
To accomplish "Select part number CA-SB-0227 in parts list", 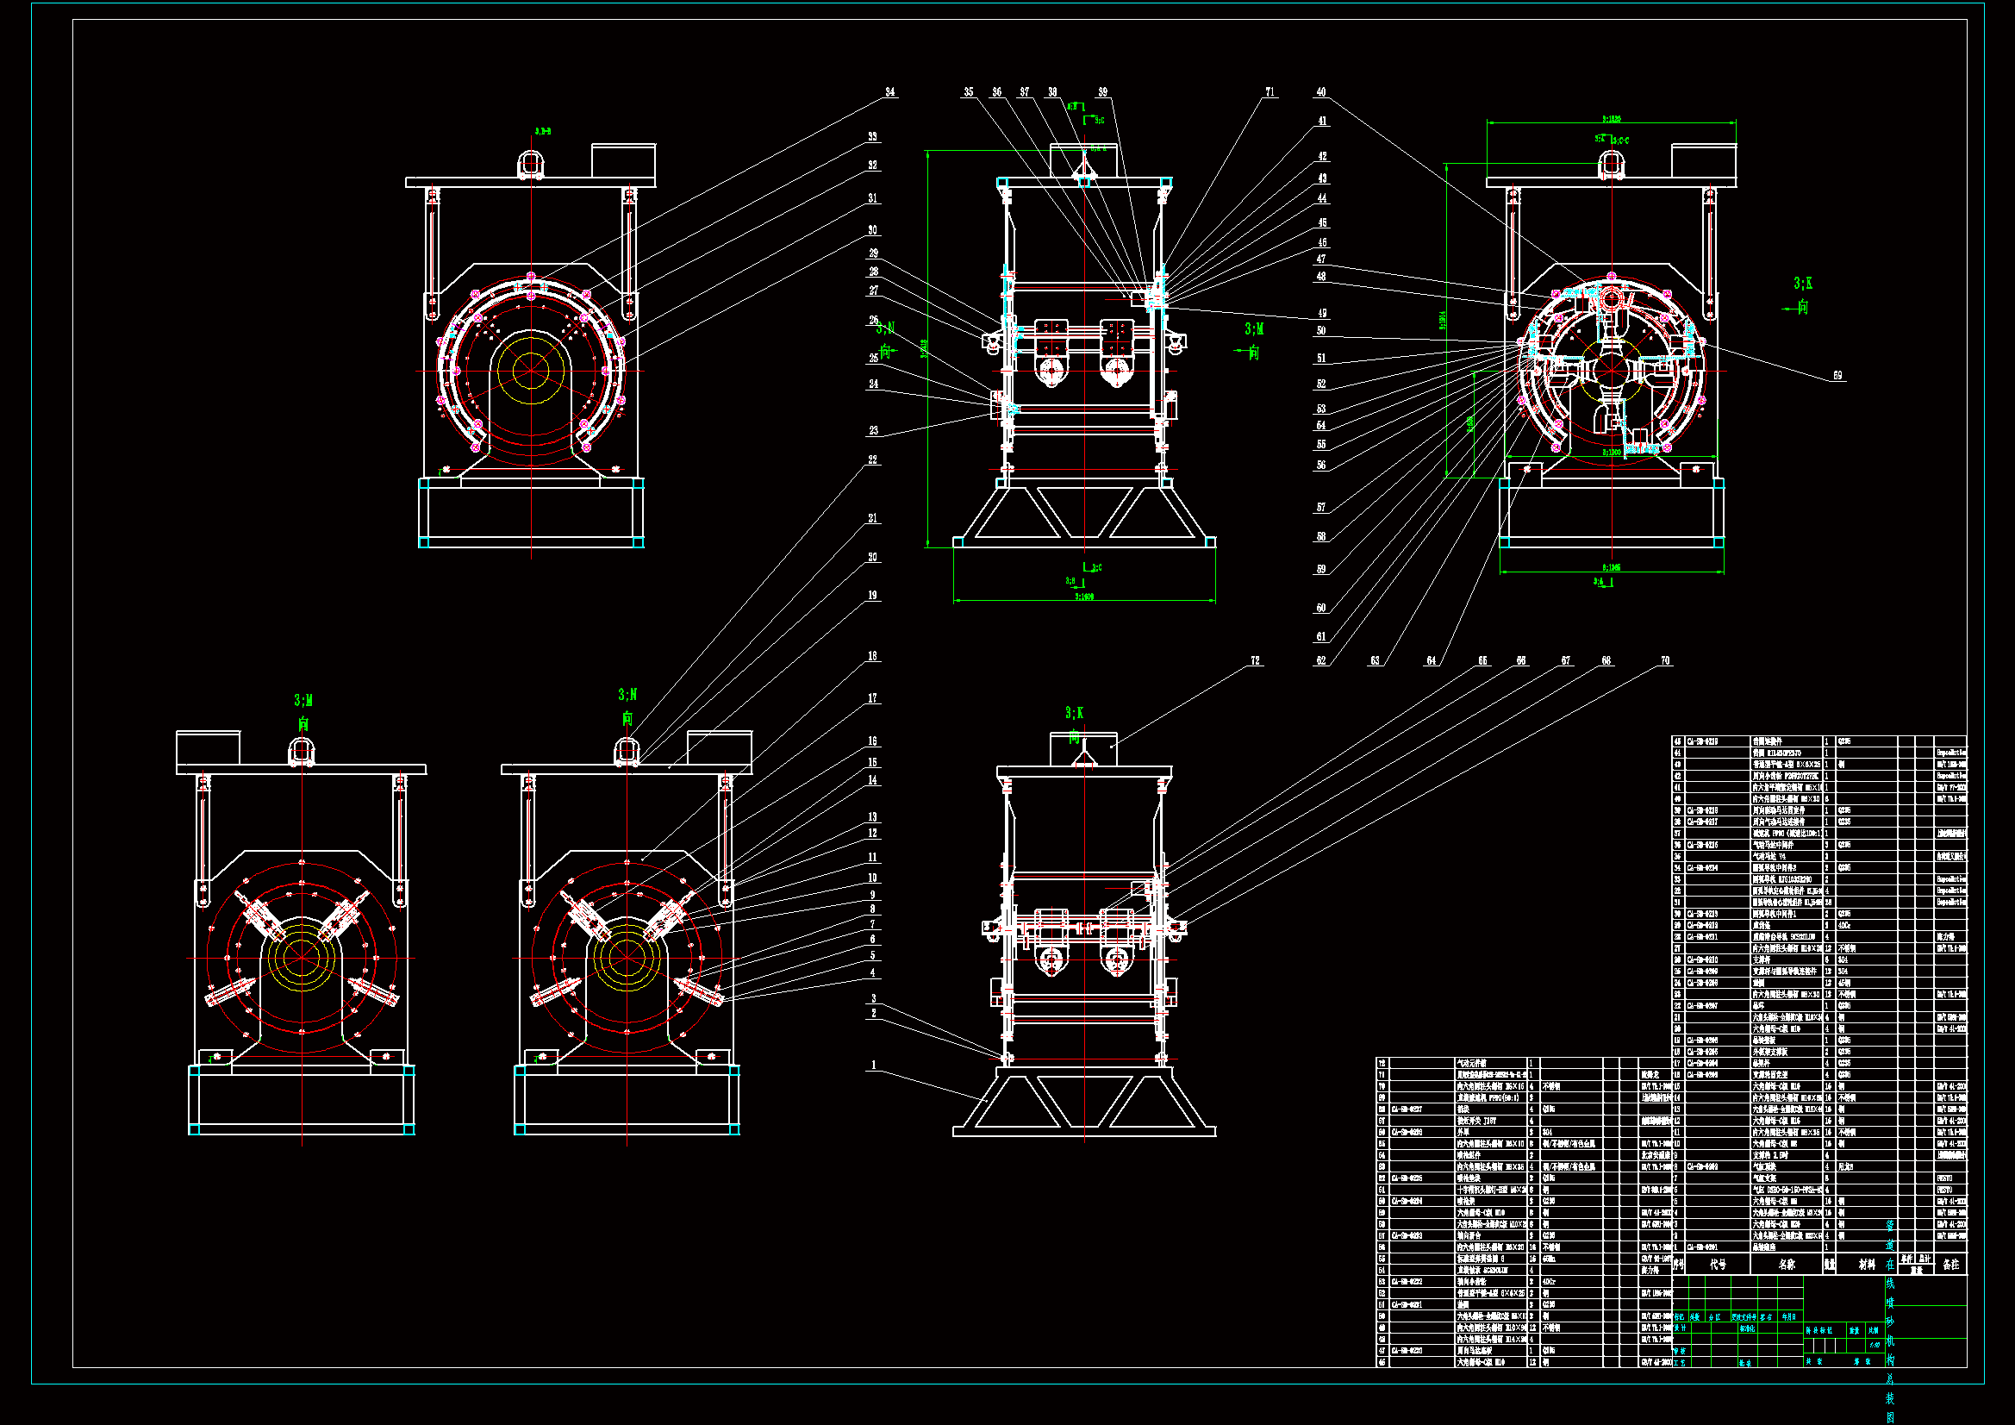I will [1407, 1109].
